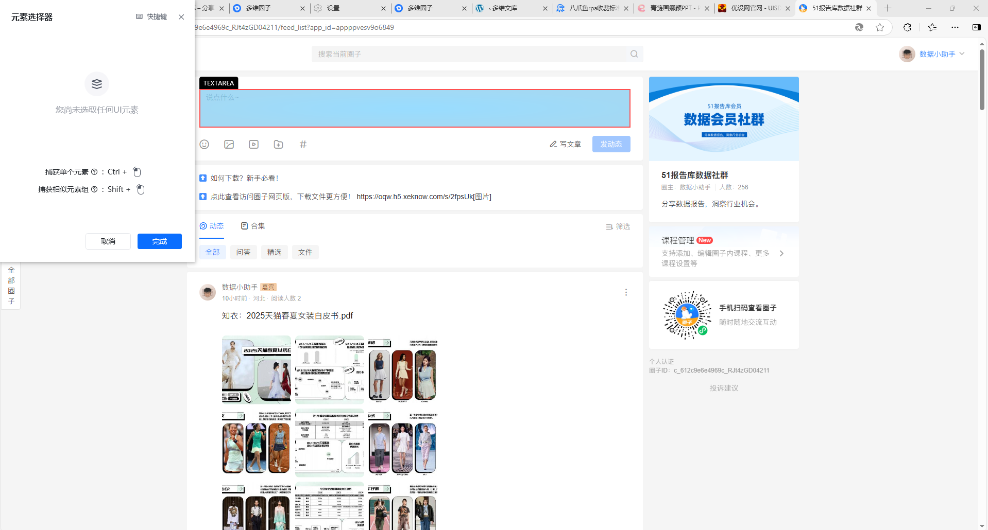Open the browser settings and more menu
Image resolution: width=988 pixels, height=530 pixels.
click(955, 27)
